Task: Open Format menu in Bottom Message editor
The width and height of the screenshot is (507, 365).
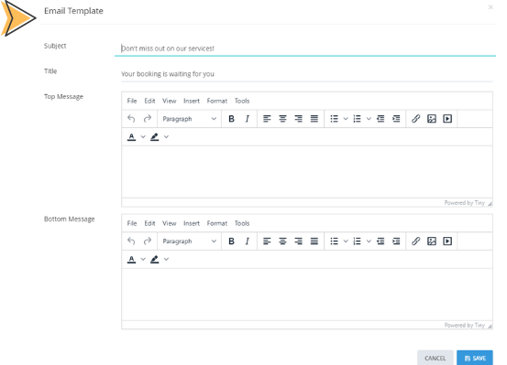Action: click(217, 223)
